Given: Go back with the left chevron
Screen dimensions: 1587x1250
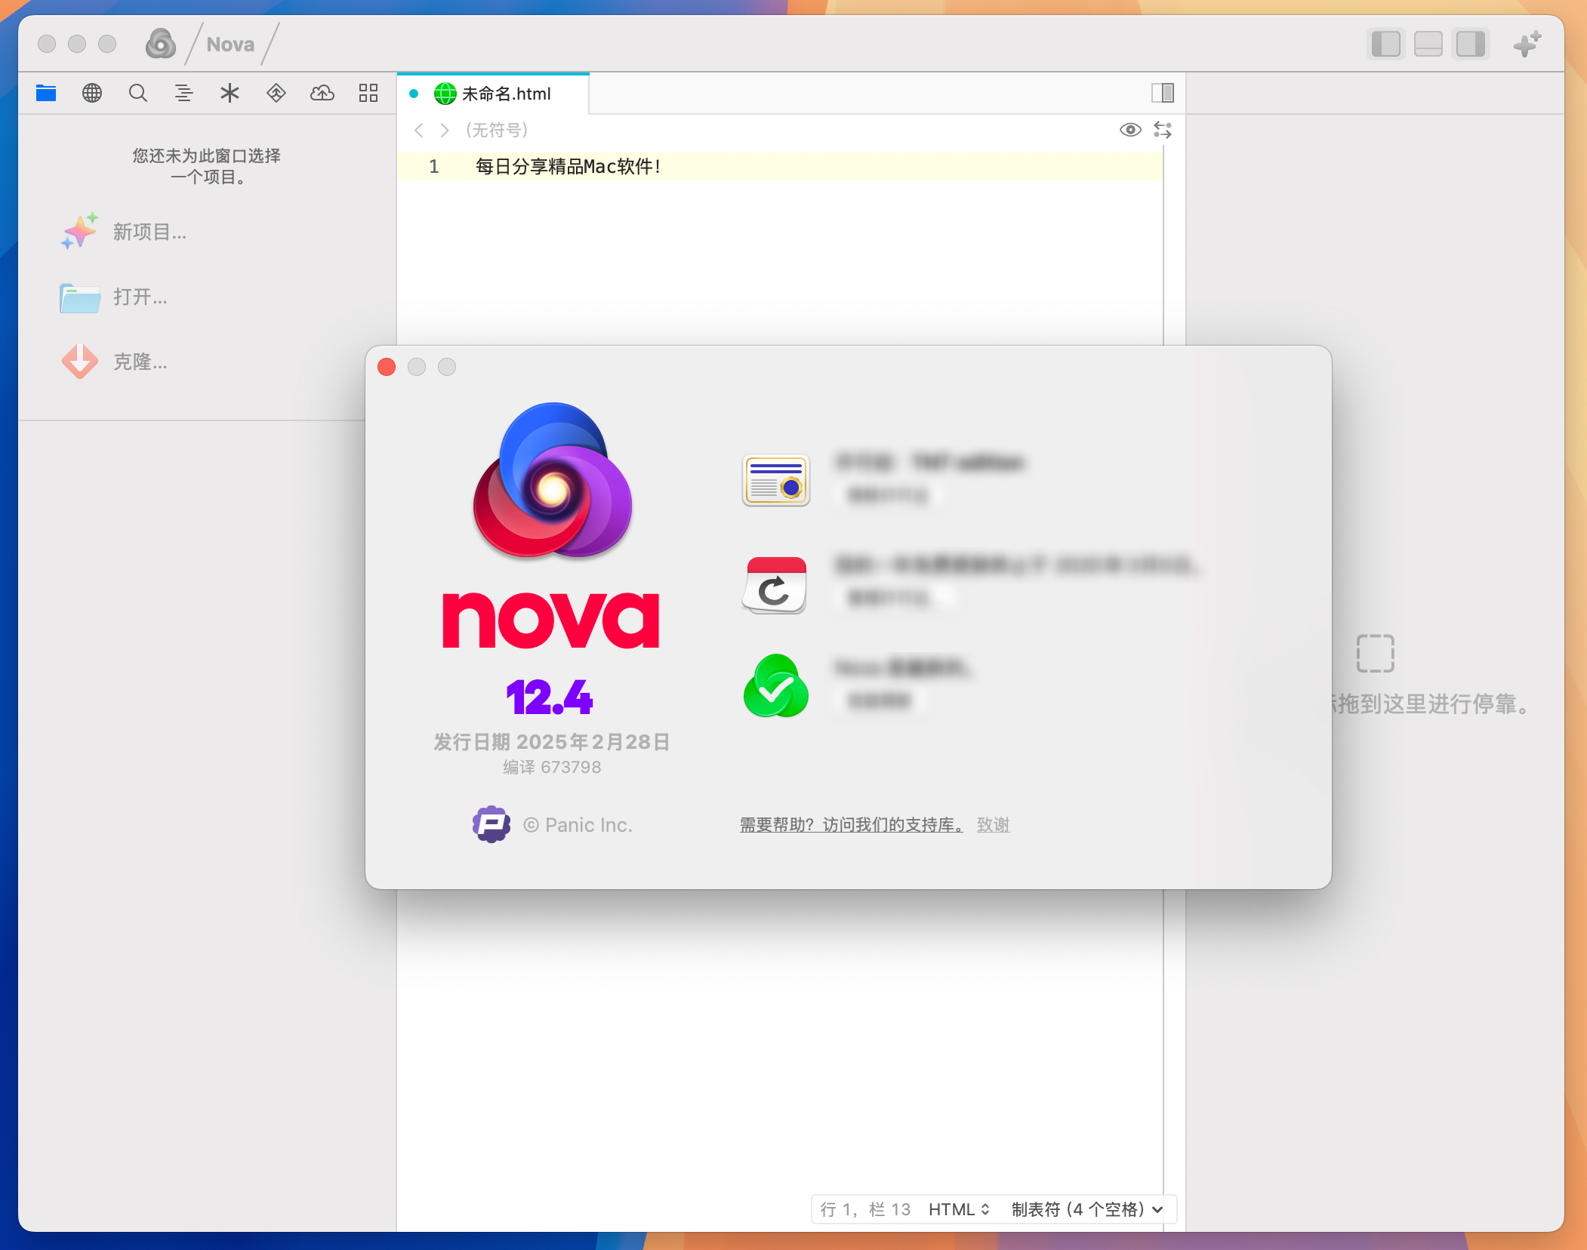Looking at the screenshot, I should pos(418,131).
